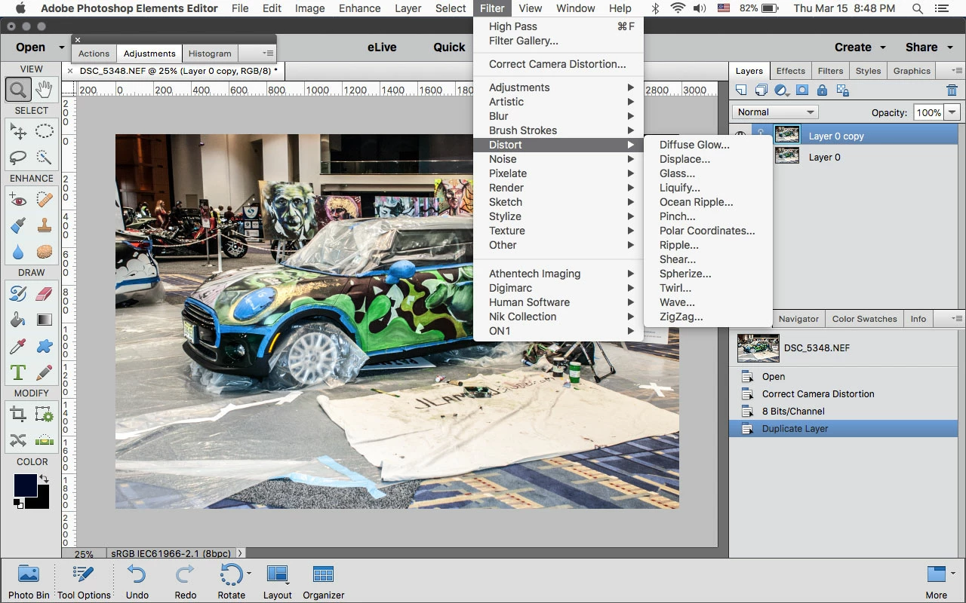Click the lock transparent pixels icon

pyautogui.click(x=843, y=90)
